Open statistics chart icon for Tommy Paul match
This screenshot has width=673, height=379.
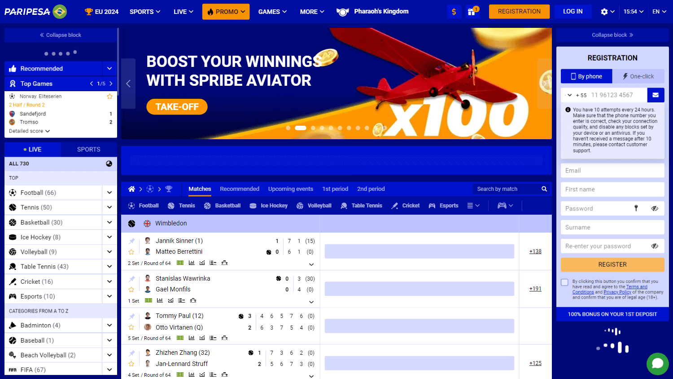coord(192,338)
